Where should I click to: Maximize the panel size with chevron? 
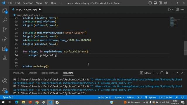177,73
